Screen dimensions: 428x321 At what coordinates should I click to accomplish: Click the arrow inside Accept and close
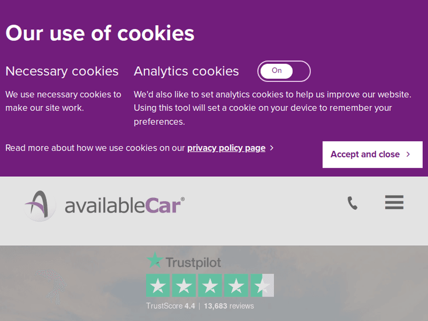408,155
